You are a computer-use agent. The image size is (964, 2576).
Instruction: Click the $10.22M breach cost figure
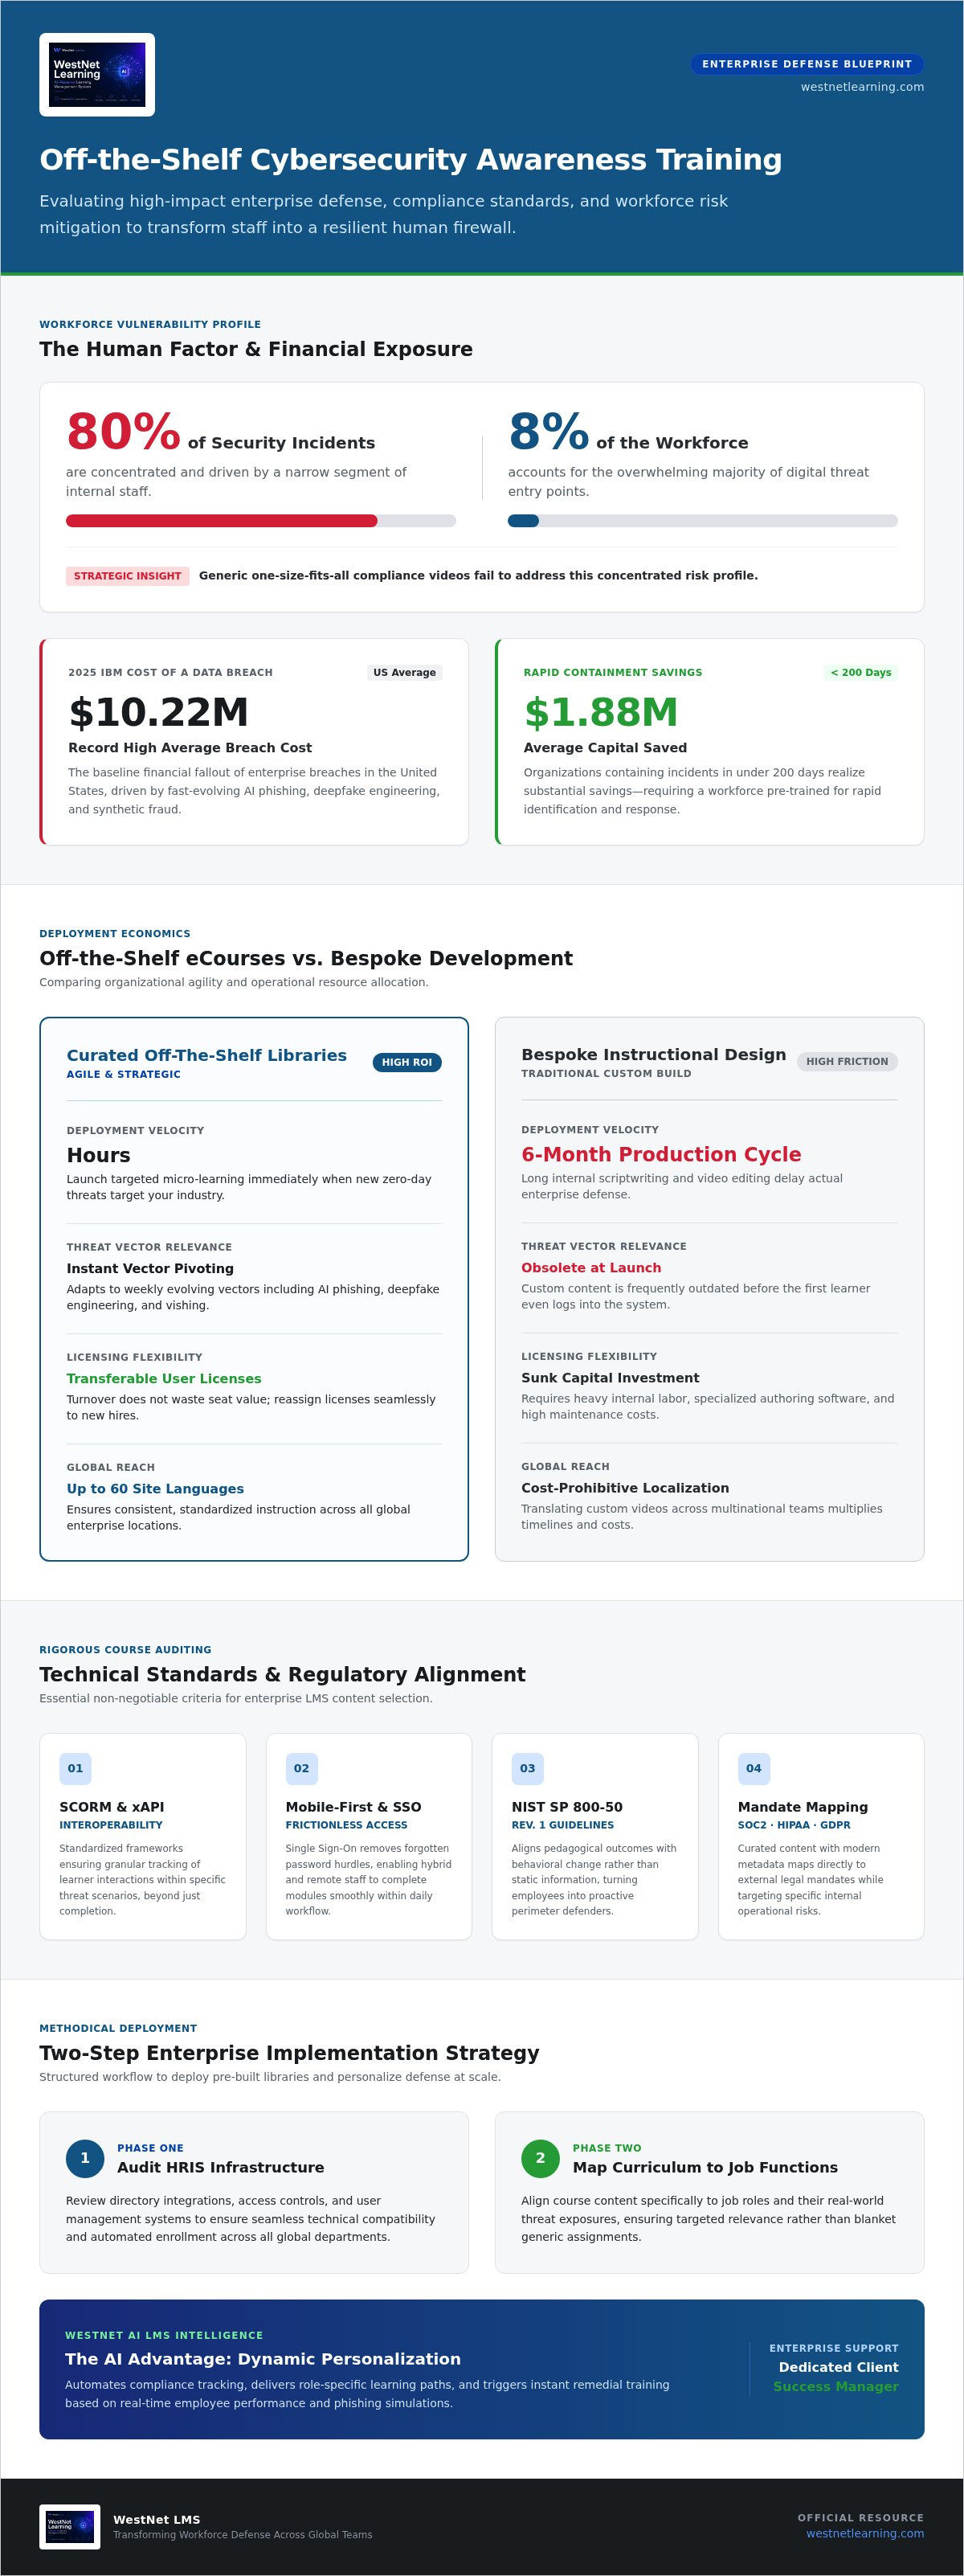pos(158,712)
